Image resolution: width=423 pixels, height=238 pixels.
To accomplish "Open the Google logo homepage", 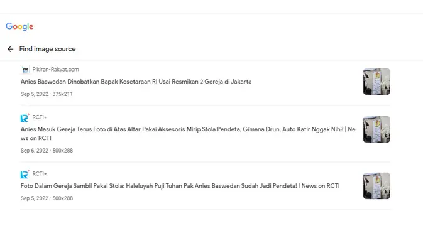I will 19,26.
